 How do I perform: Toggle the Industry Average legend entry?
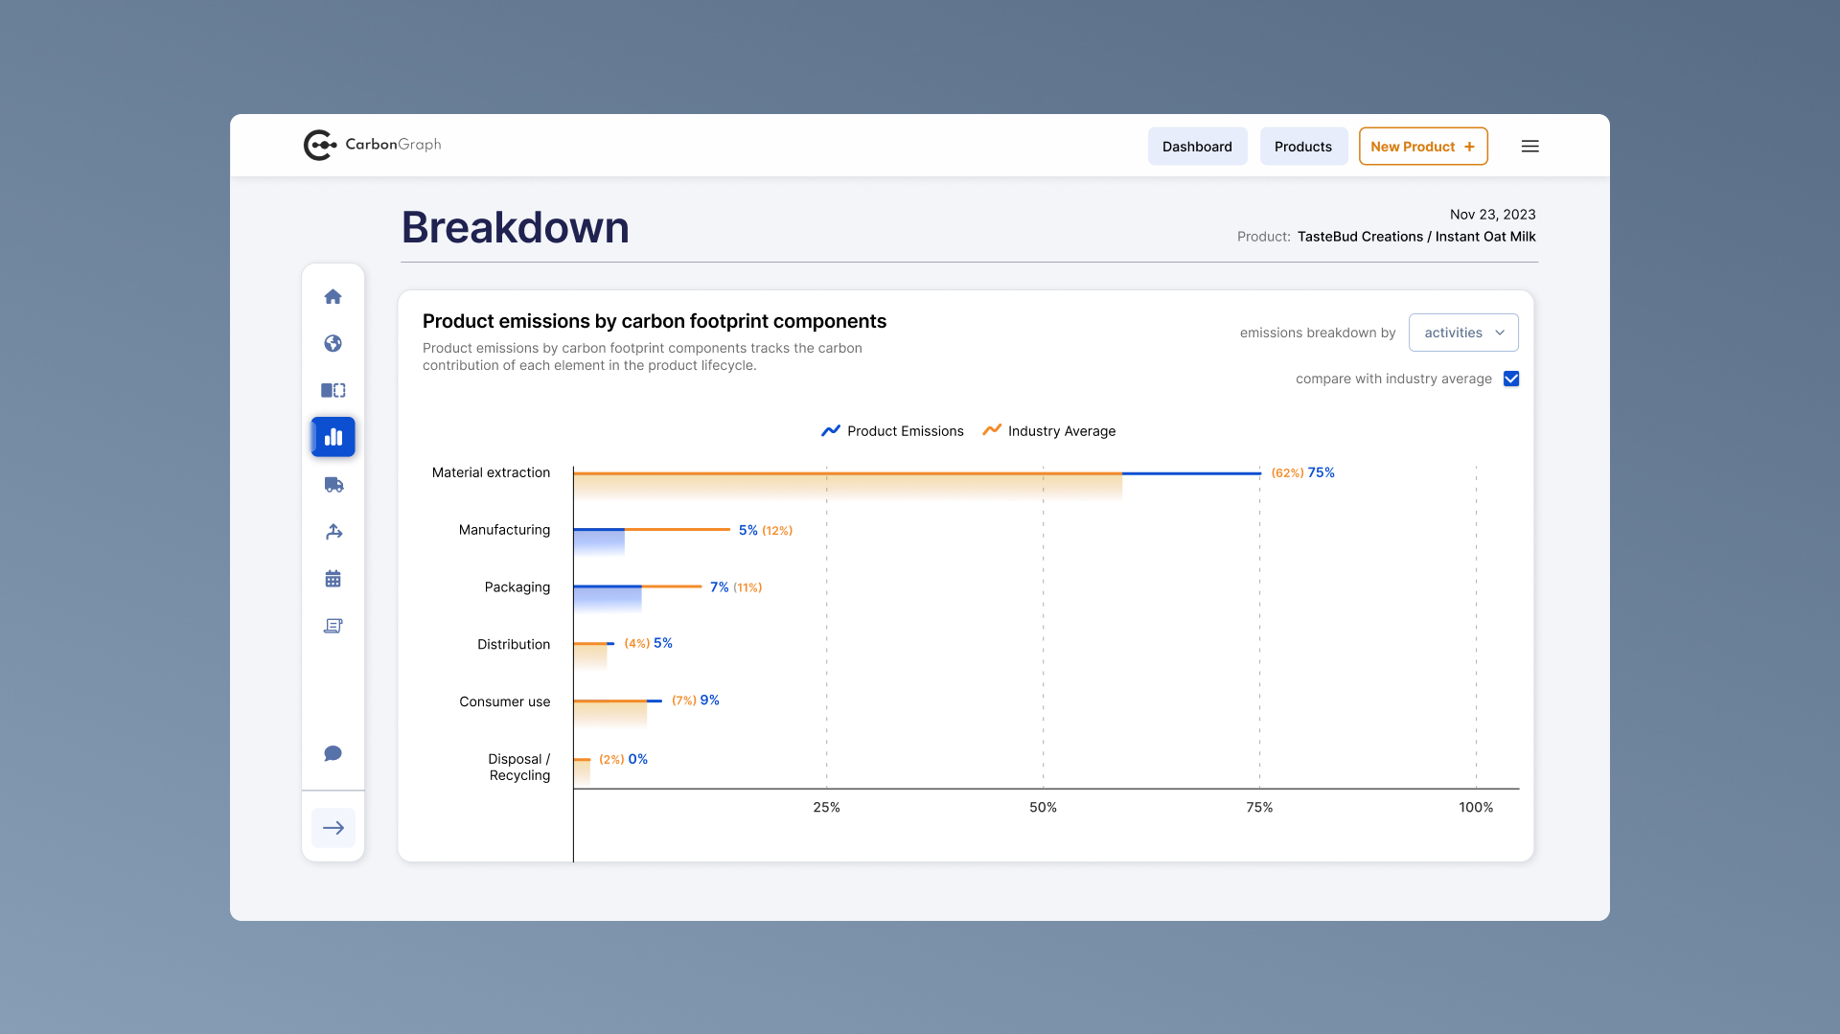click(1049, 430)
